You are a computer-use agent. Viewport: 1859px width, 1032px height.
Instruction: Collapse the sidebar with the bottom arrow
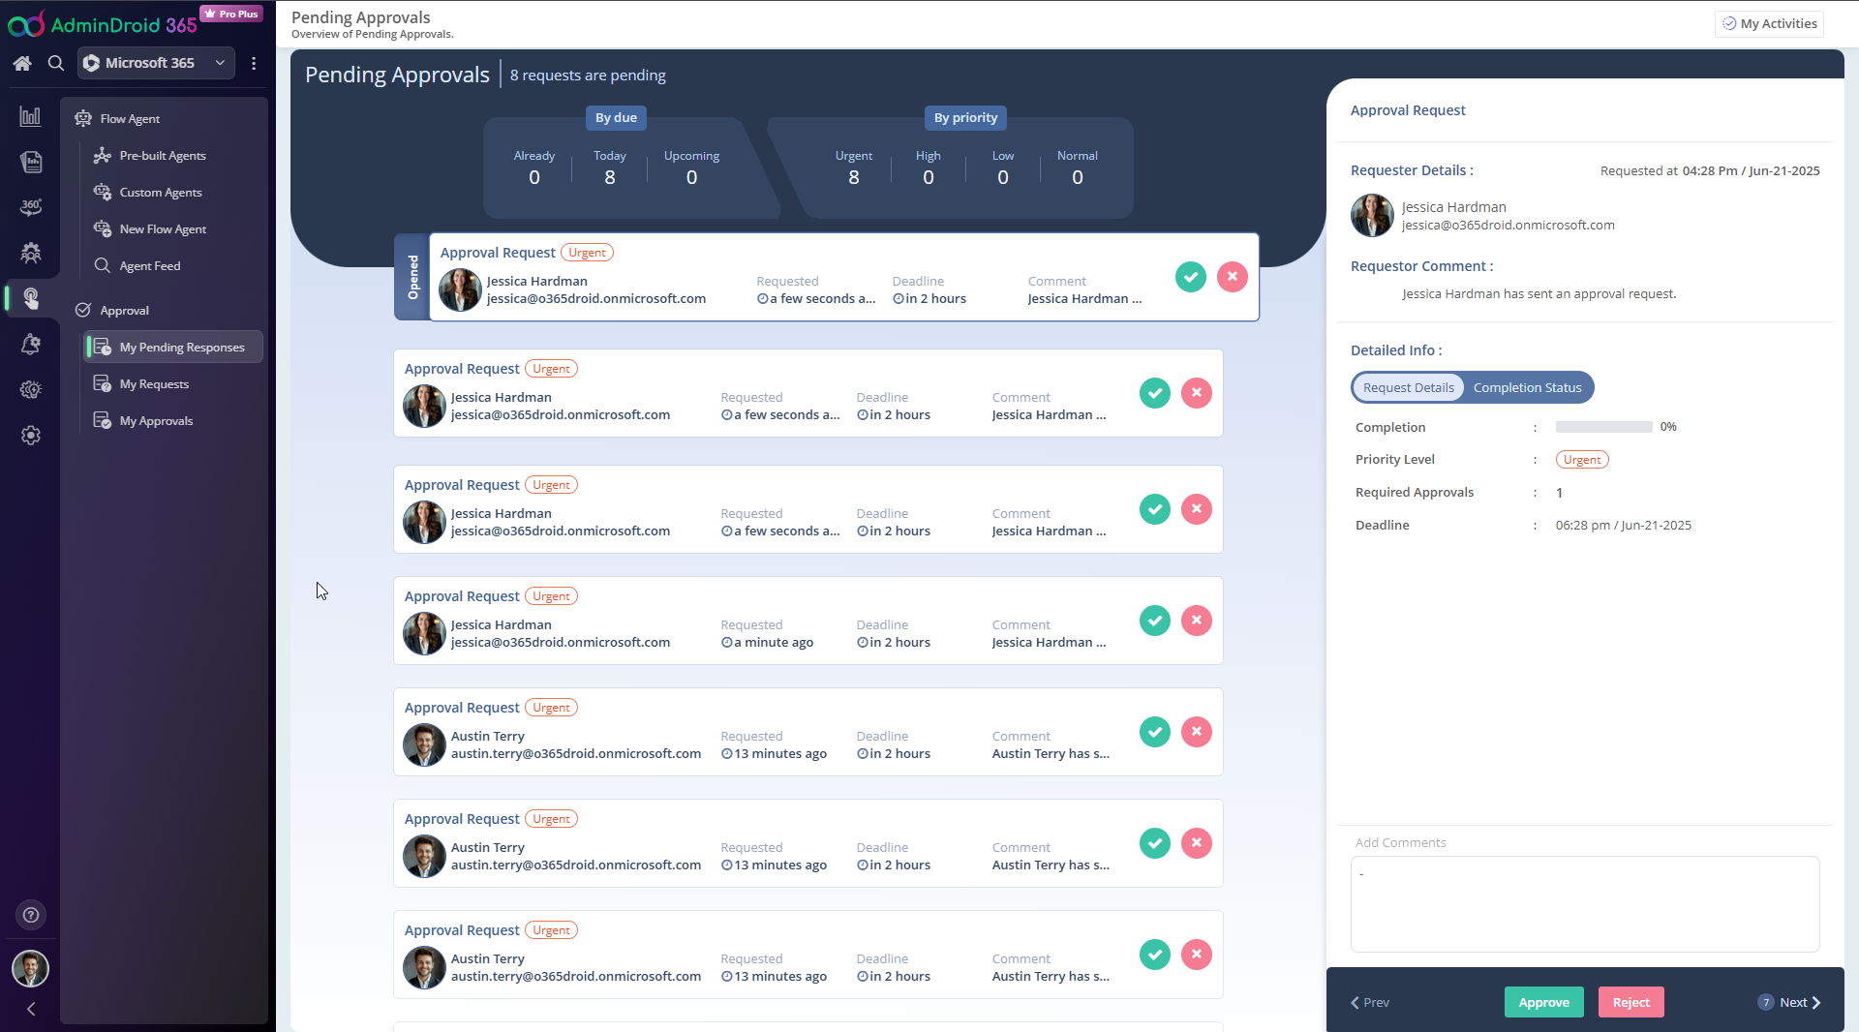(31, 1009)
